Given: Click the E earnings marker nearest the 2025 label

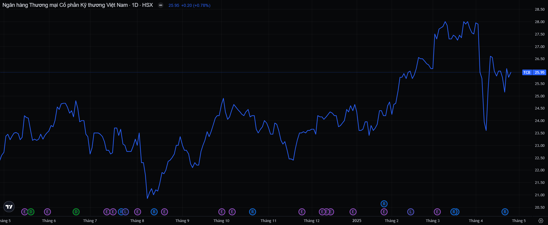Looking at the screenshot, I should [x=353, y=212].
